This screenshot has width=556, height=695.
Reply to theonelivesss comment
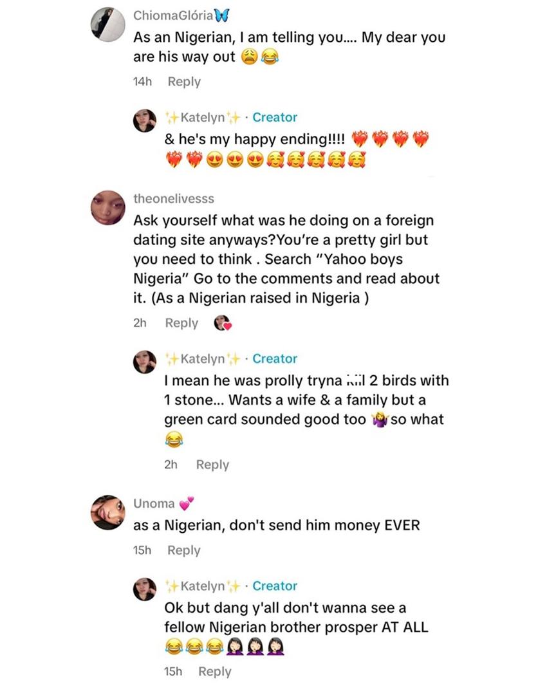[181, 323]
